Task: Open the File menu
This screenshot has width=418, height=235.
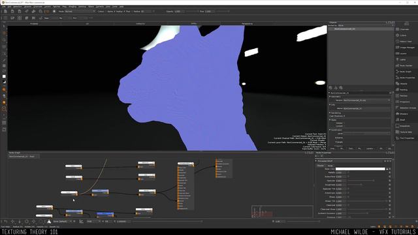Action: point(4,7)
